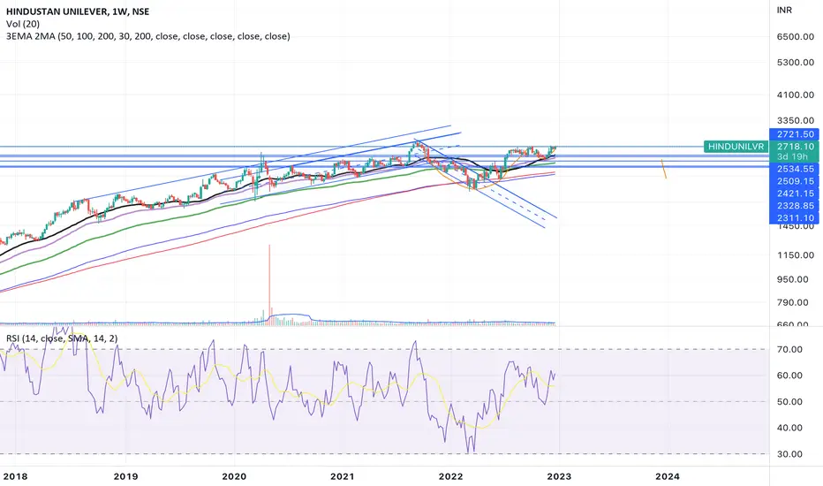Select the 2534.55 price label

795,169
